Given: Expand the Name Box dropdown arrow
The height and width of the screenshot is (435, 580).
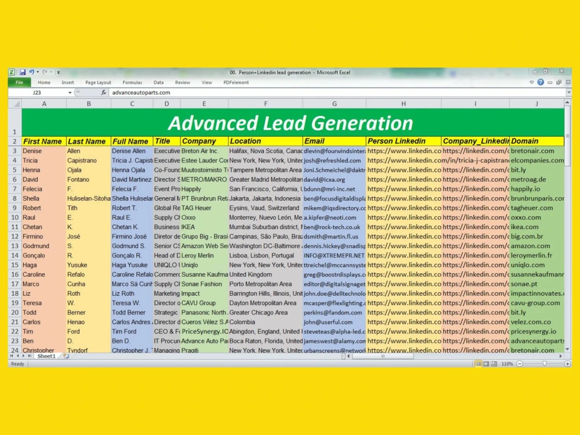Looking at the screenshot, I should (x=70, y=92).
